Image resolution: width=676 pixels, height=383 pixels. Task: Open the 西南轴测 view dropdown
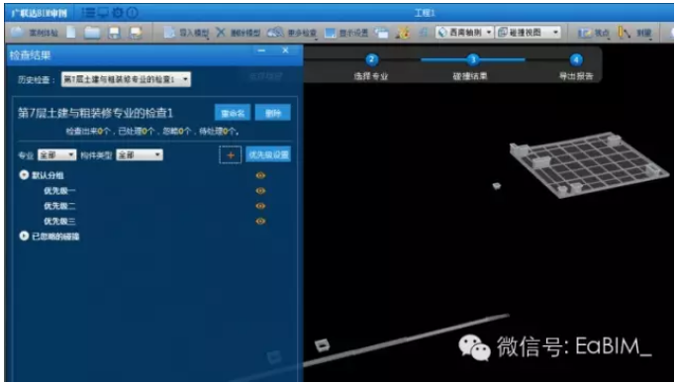464,33
